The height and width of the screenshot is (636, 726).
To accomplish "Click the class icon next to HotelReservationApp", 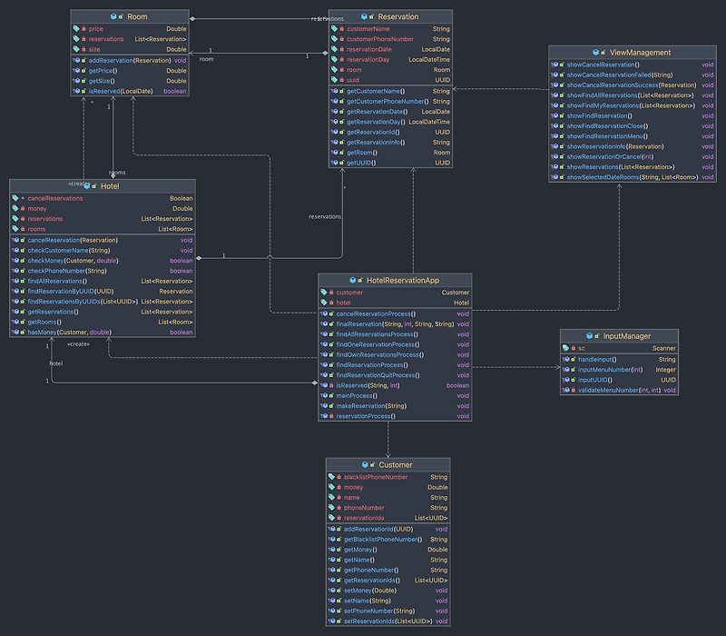I will pos(353,281).
